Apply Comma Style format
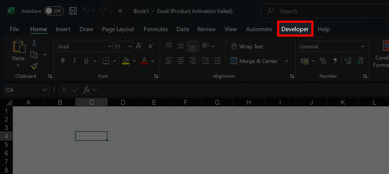The width and height of the screenshot is (389, 174). (335, 61)
